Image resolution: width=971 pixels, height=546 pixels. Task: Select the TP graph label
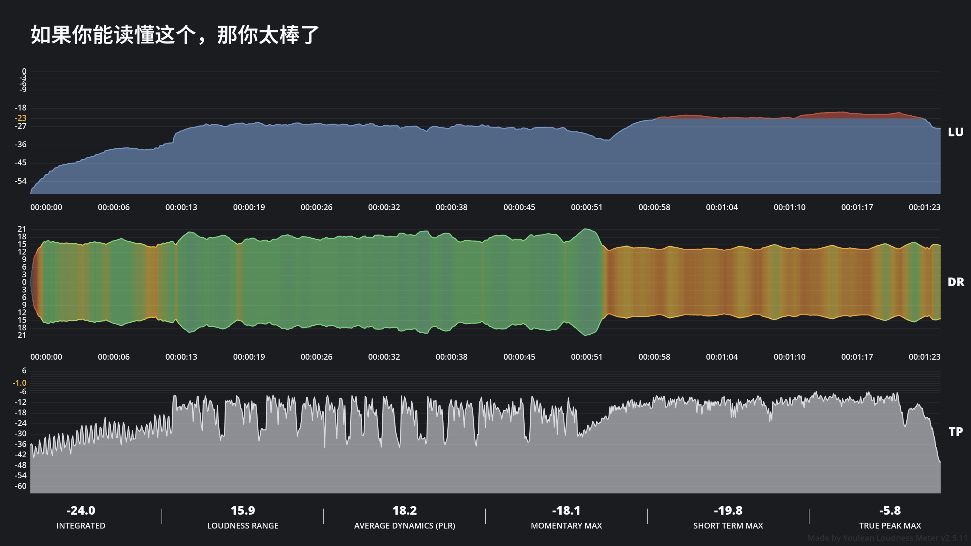coord(955,431)
